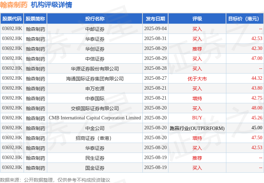Click the 中金公司 cell
Viewport: 264px width, 183px height.
95,128
